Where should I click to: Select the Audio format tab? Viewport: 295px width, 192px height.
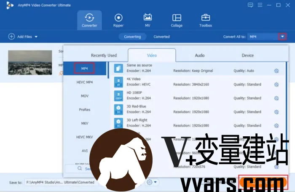point(200,55)
